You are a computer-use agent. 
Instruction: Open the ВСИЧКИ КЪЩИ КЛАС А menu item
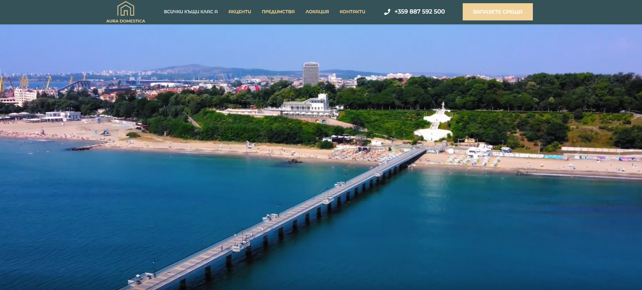190,12
